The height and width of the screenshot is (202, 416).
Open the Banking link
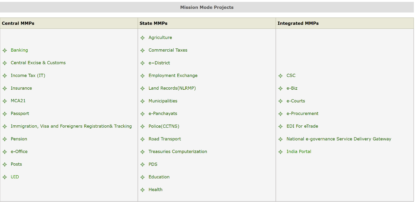pos(19,50)
